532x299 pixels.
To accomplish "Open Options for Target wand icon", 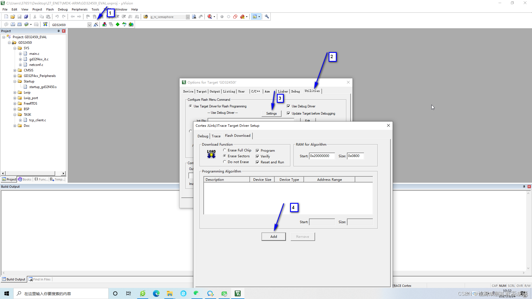I will point(96,25).
